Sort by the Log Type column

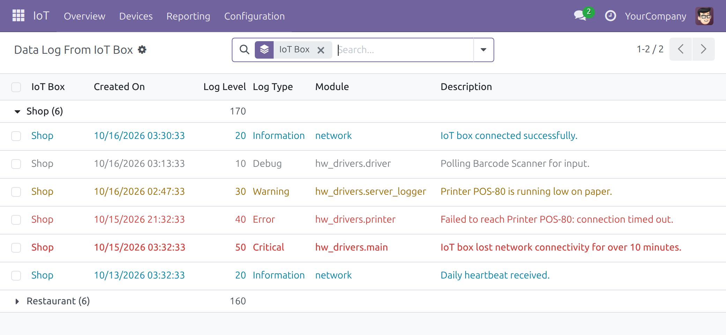click(273, 87)
